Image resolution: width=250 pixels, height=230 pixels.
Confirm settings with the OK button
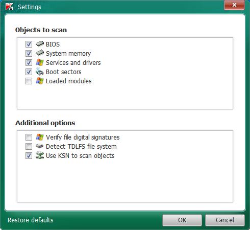coord(182,220)
